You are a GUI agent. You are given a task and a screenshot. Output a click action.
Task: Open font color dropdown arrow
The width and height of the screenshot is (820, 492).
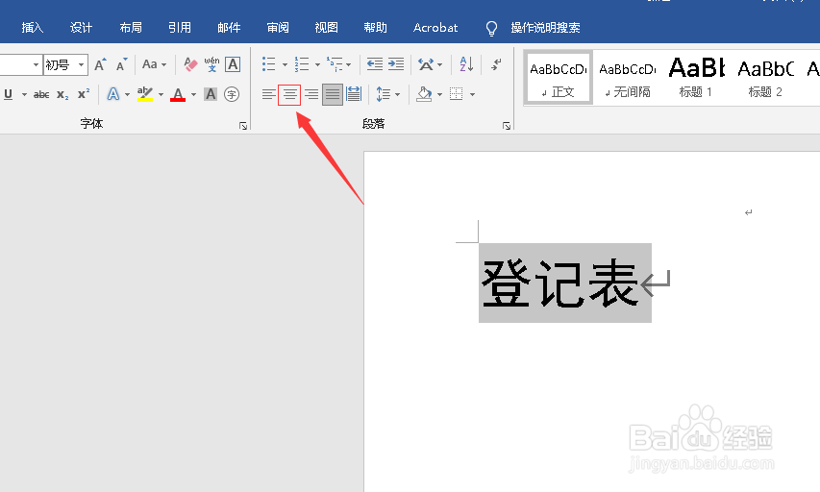(x=193, y=94)
